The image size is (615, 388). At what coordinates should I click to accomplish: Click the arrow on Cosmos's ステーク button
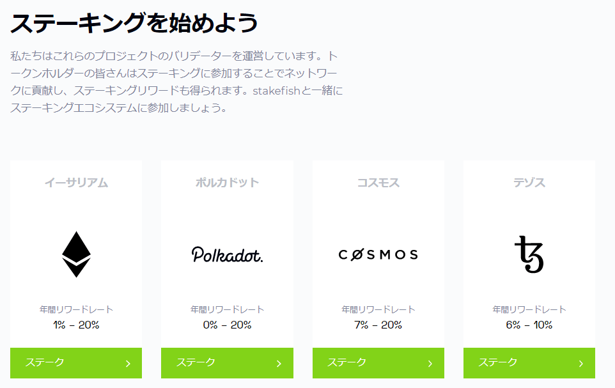(430, 364)
